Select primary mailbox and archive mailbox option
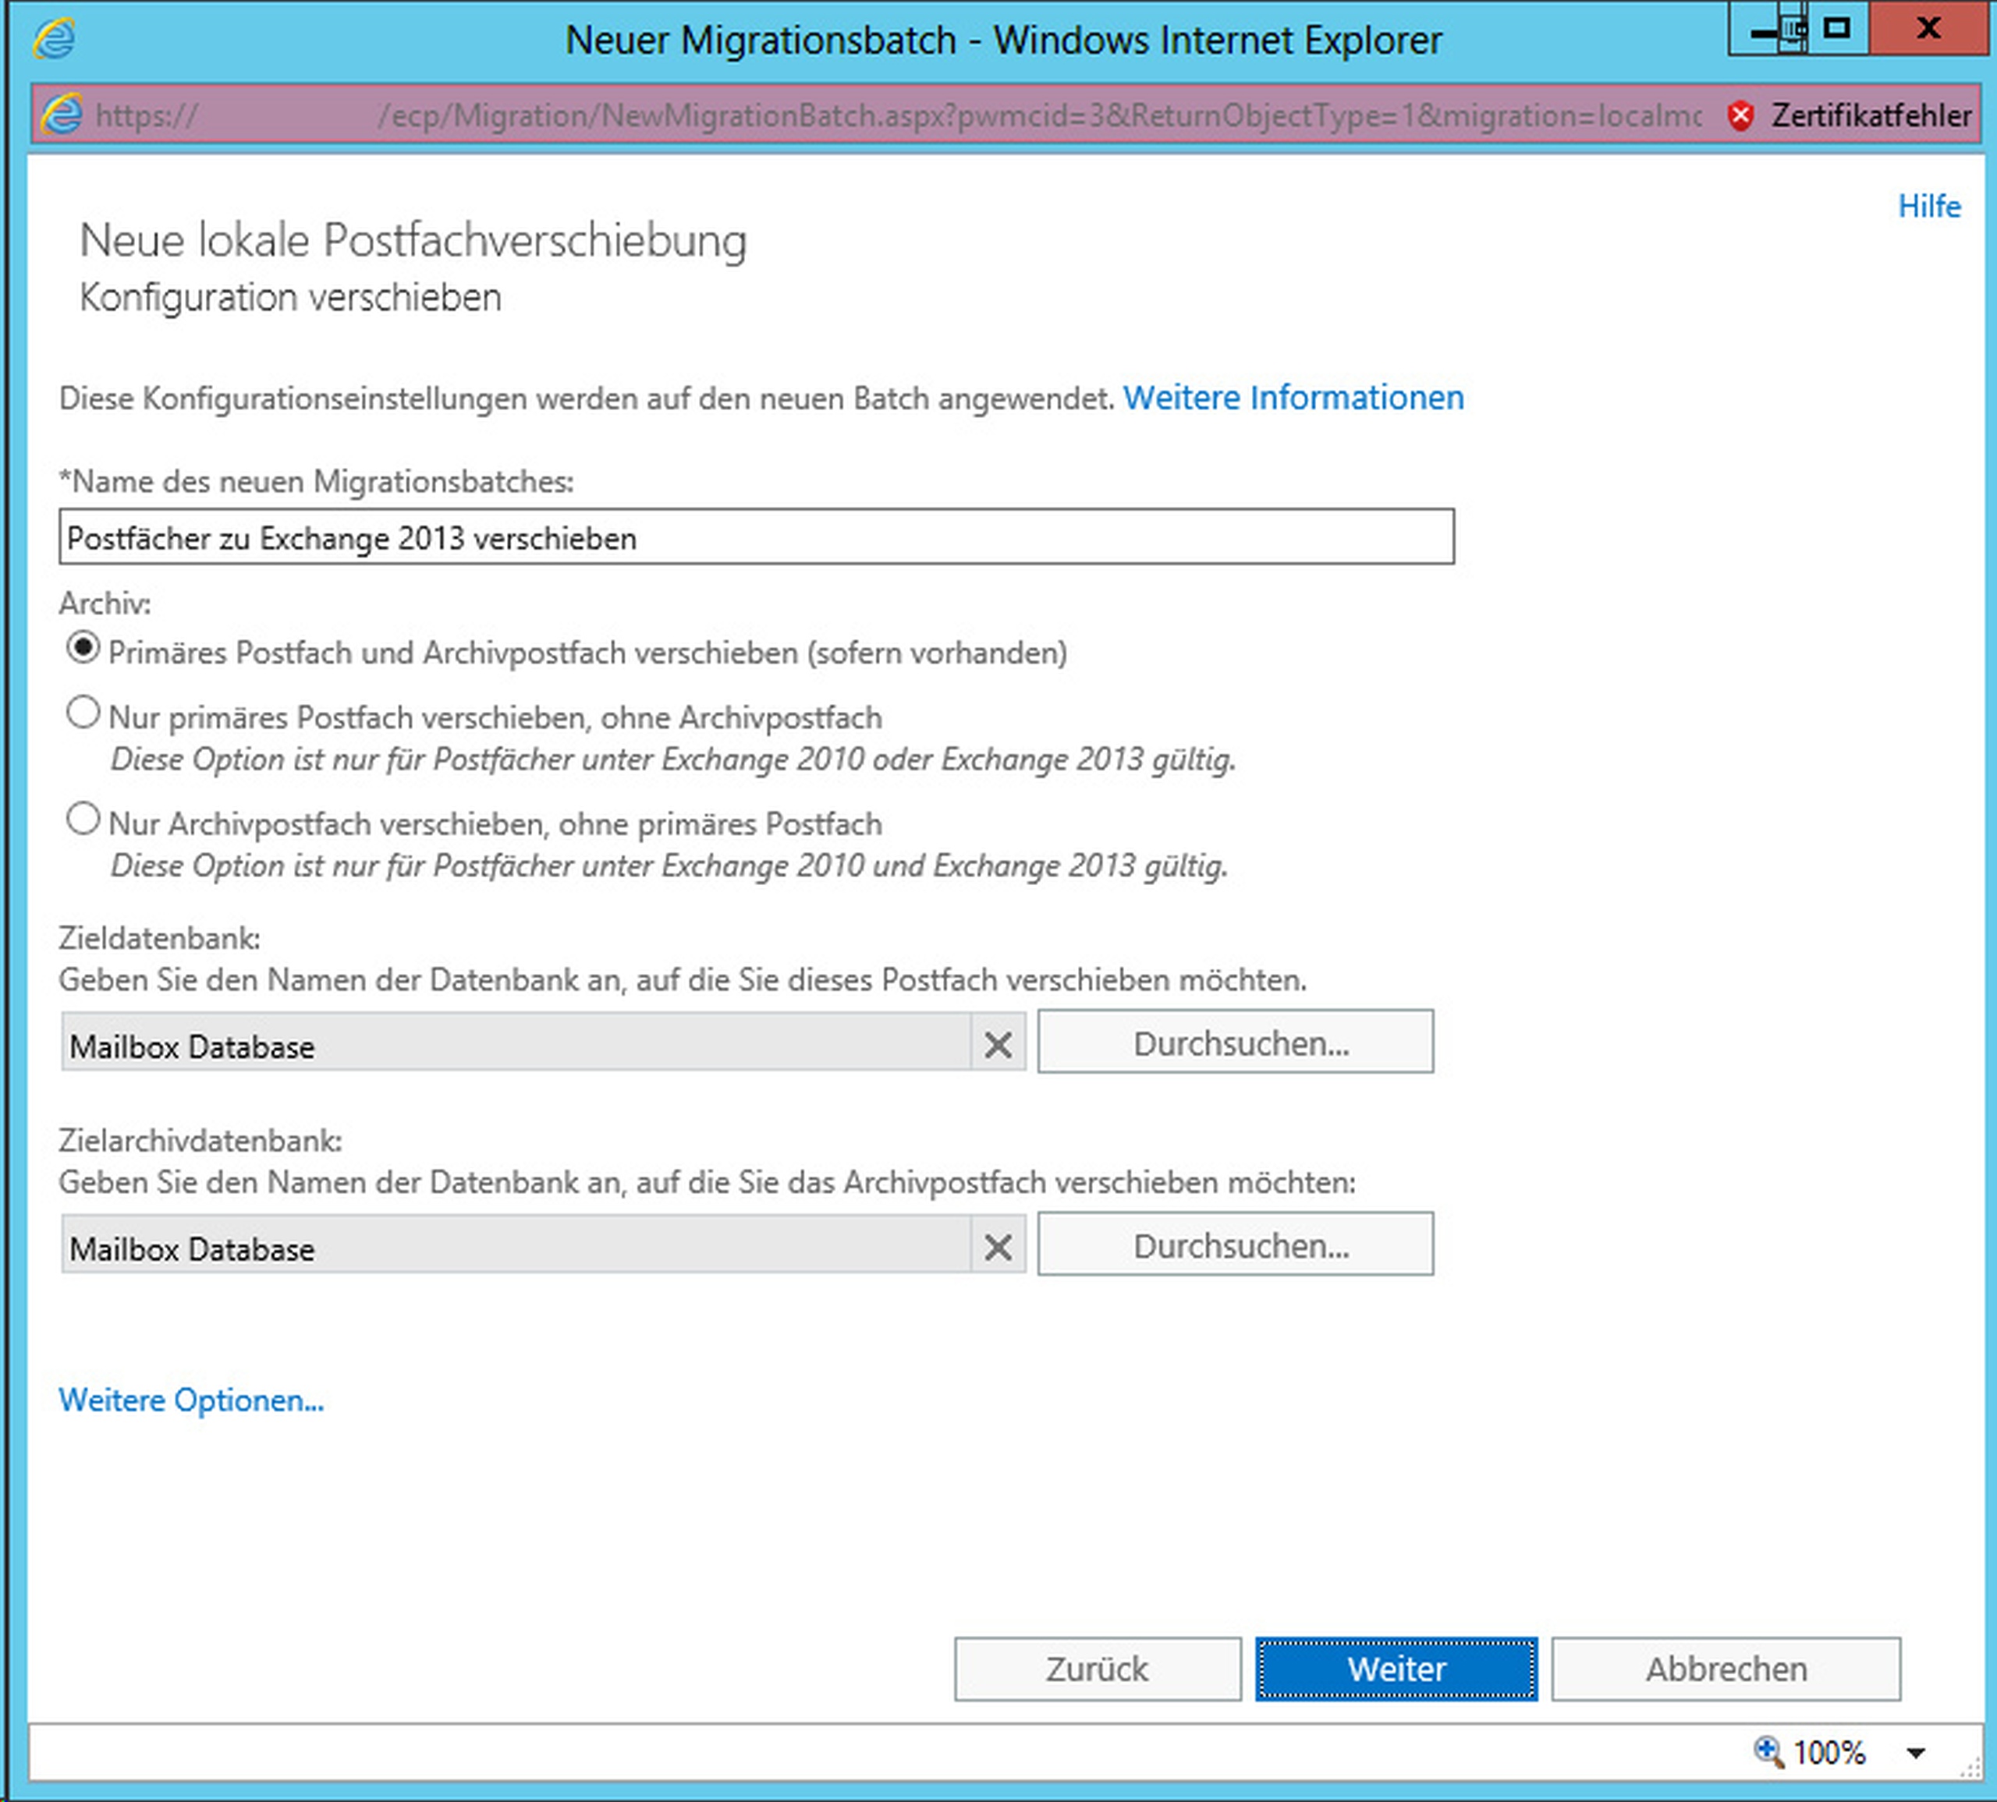The image size is (1997, 1802). click(83, 649)
